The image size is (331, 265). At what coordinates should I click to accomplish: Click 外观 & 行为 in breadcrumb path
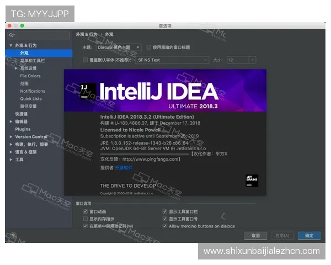tap(87, 34)
